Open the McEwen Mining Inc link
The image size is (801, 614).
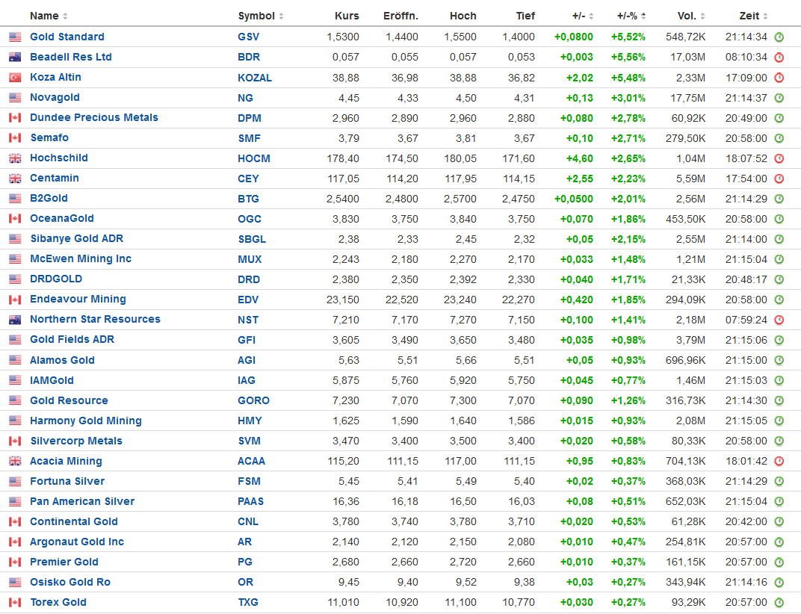coord(81,258)
